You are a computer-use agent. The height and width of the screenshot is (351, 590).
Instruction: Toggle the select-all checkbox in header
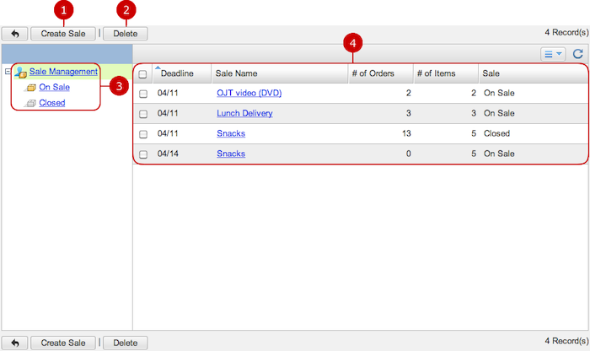[x=142, y=74]
